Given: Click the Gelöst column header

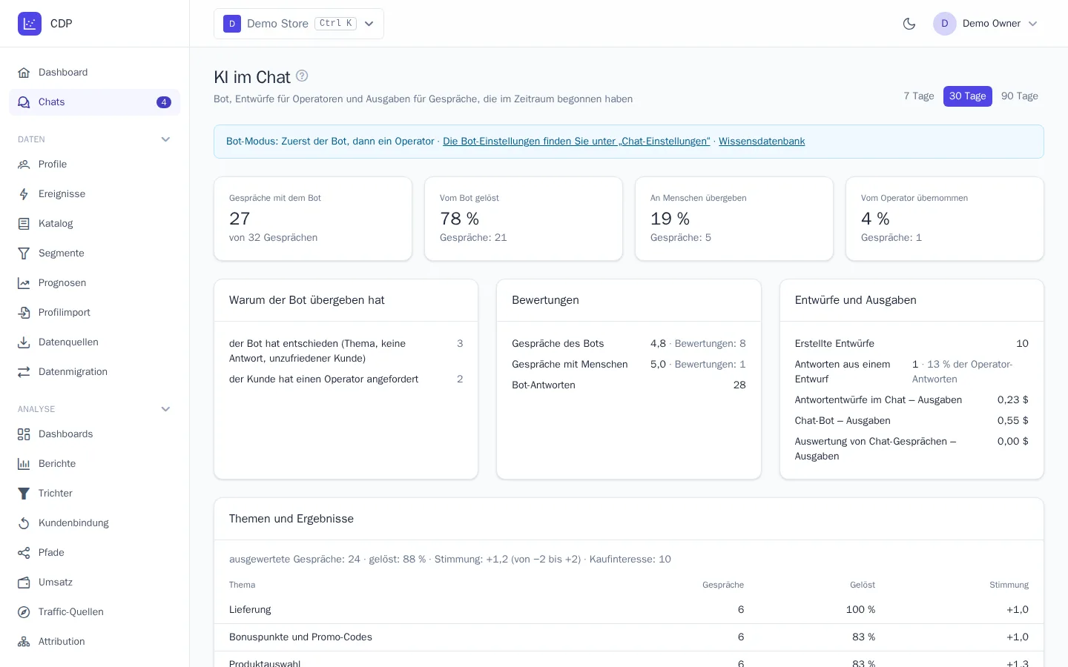Looking at the screenshot, I should 863,585.
